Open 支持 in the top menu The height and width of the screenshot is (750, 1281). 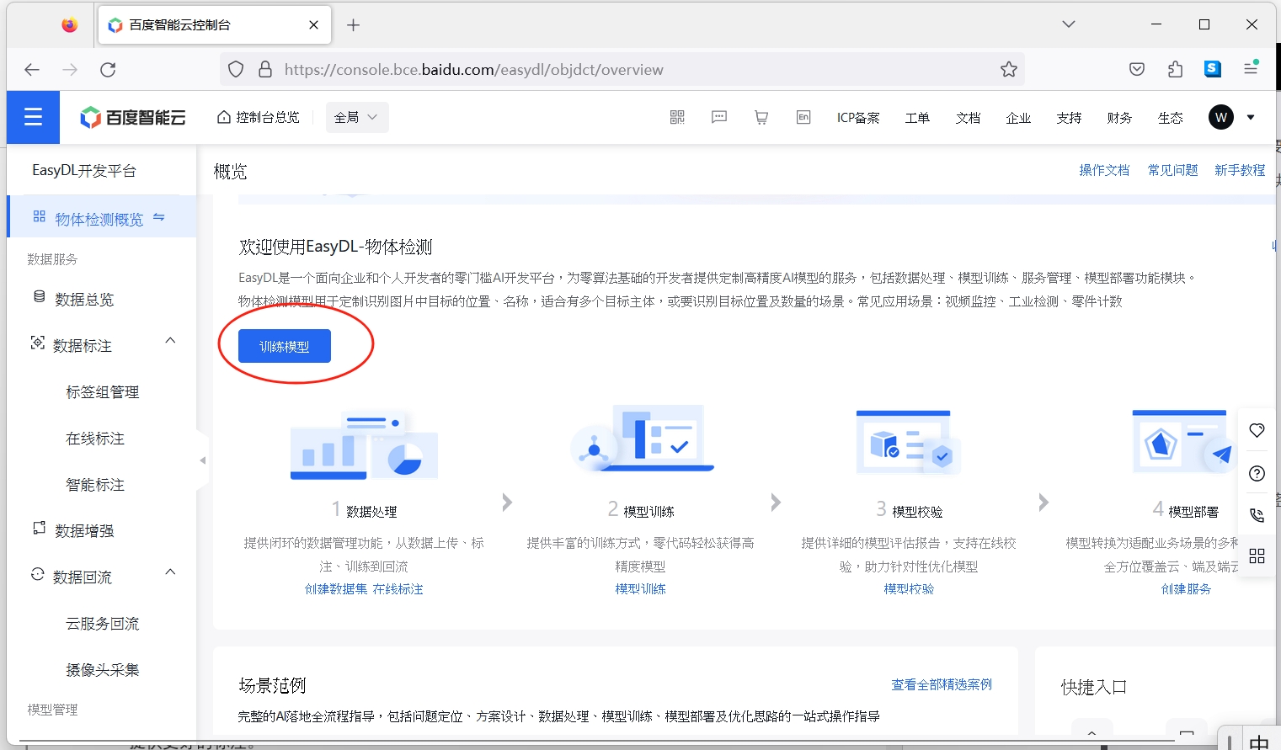coord(1069,118)
